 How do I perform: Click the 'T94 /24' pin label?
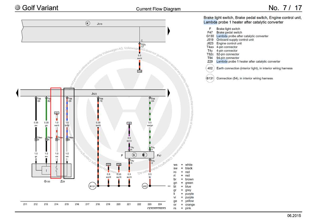click(153, 100)
